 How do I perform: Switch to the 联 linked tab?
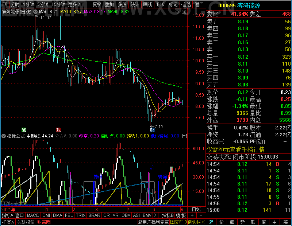(253, 222)
